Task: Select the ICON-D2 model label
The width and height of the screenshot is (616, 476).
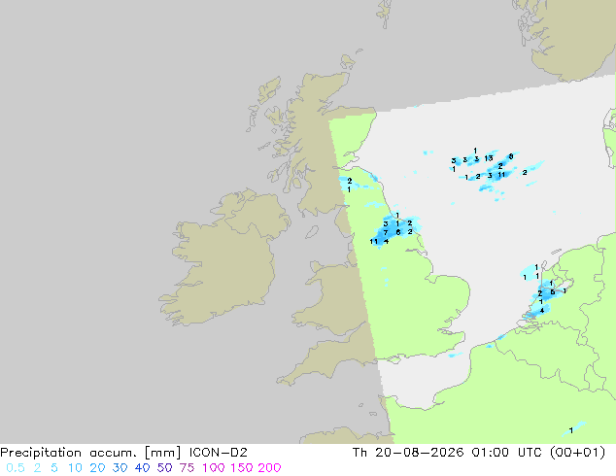Action: pyautogui.click(x=218, y=453)
